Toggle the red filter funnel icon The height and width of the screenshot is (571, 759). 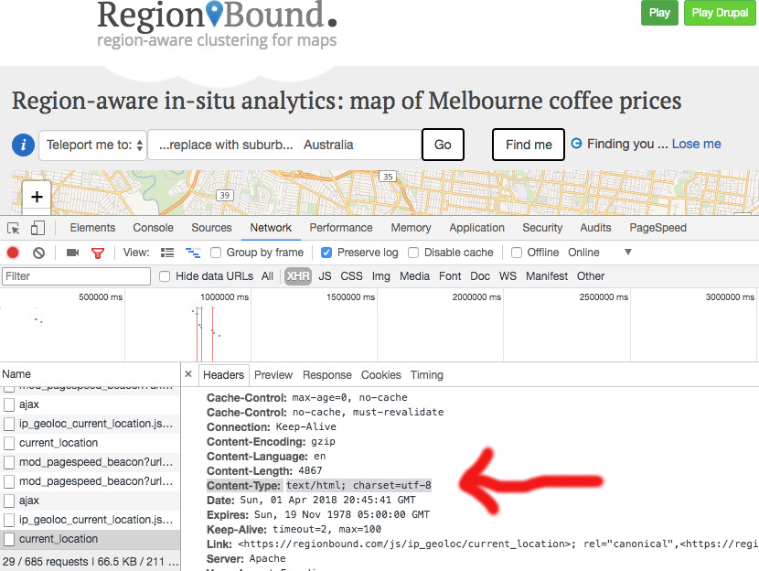(98, 253)
